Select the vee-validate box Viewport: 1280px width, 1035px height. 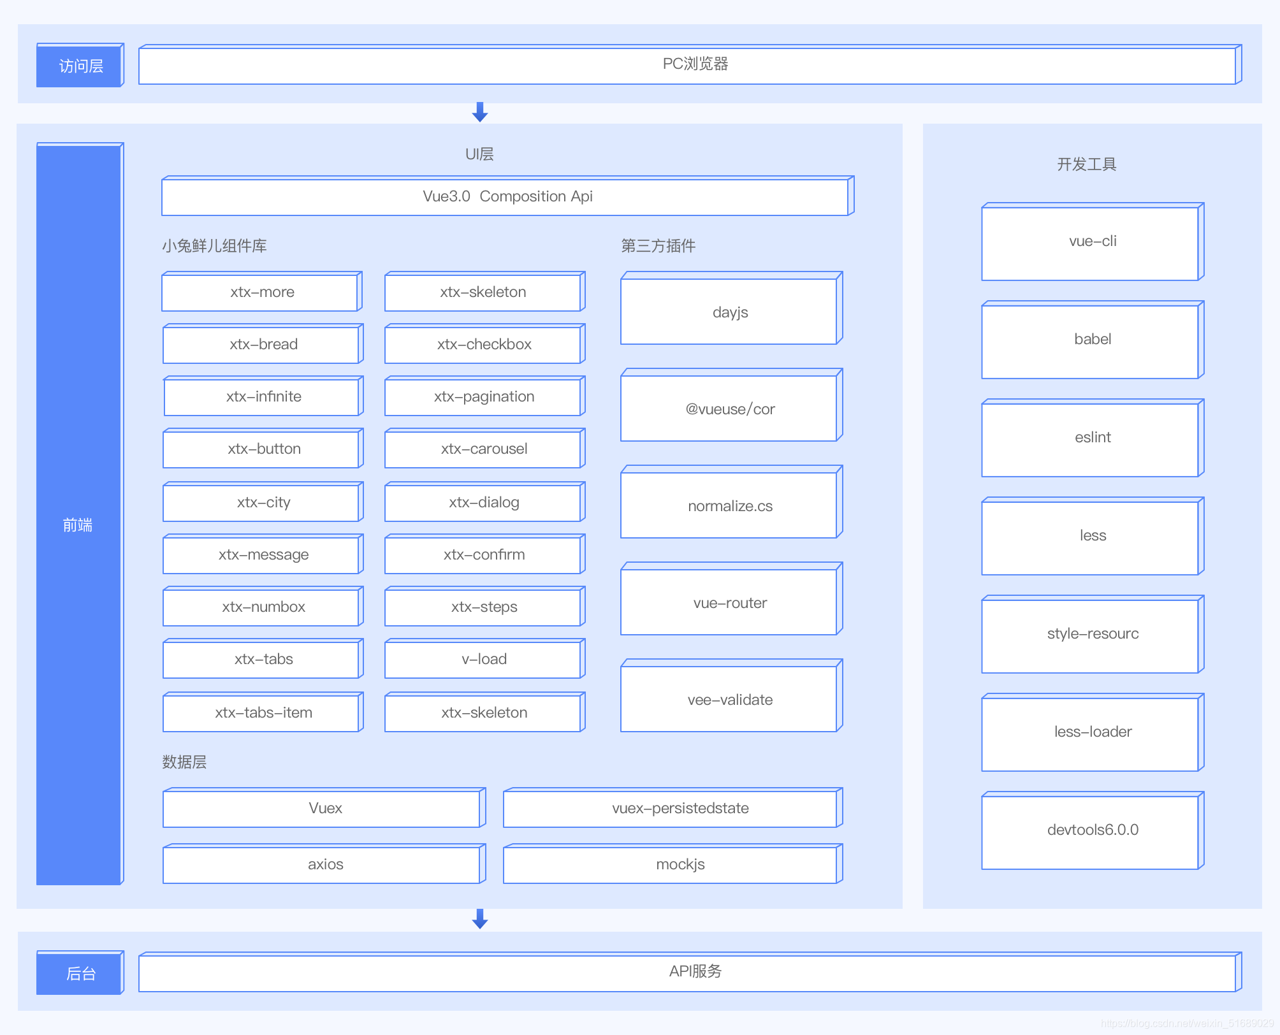(x=731, y=695)
